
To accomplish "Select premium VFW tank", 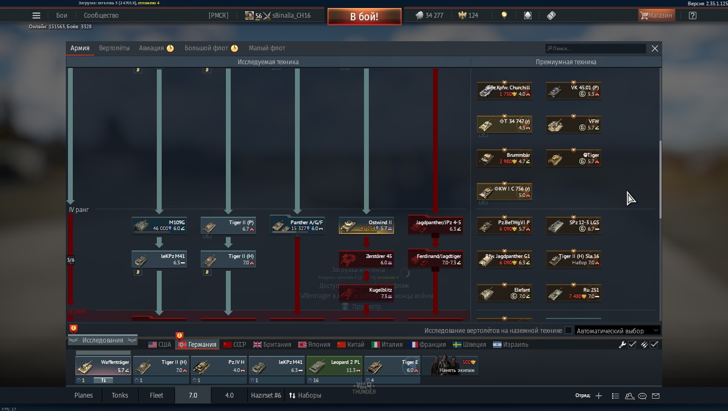I will coord(573,124).
